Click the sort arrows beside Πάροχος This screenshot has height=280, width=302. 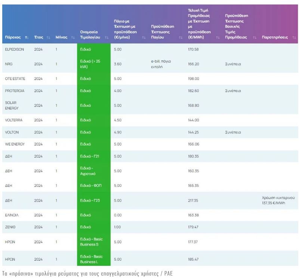click(27, 38)
